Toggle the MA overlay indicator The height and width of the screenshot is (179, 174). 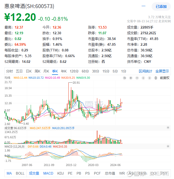pyautogui.click(x=9, y=173)
